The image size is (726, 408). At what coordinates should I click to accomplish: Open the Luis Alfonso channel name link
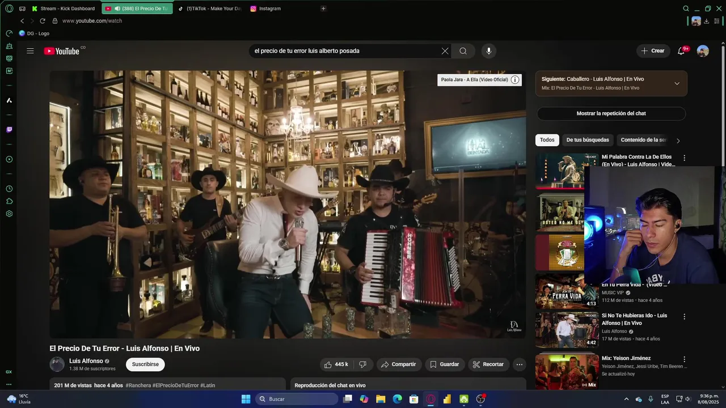coord(86,361)
